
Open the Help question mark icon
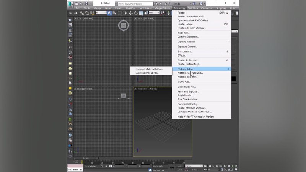[201, 3]
